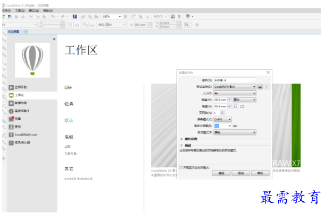Open the width units dropdown in dialog
Image resolution: width=325 pixels, height=214 pixels.
click(245, 100)
